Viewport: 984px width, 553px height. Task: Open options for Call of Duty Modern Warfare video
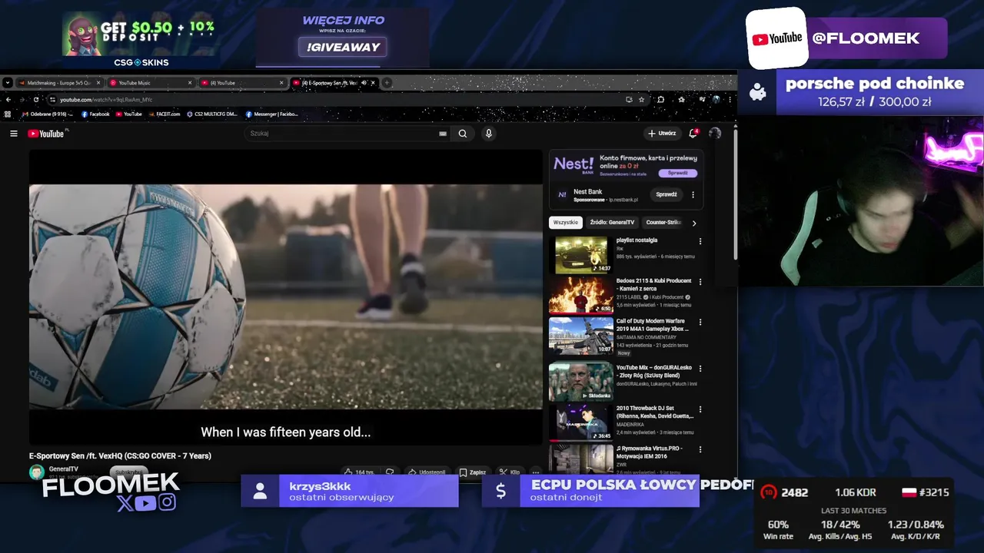click(x=700, y=322)
